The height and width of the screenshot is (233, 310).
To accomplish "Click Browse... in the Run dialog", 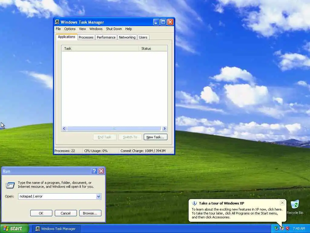I will pyautogui.click(x=90, y=213).
